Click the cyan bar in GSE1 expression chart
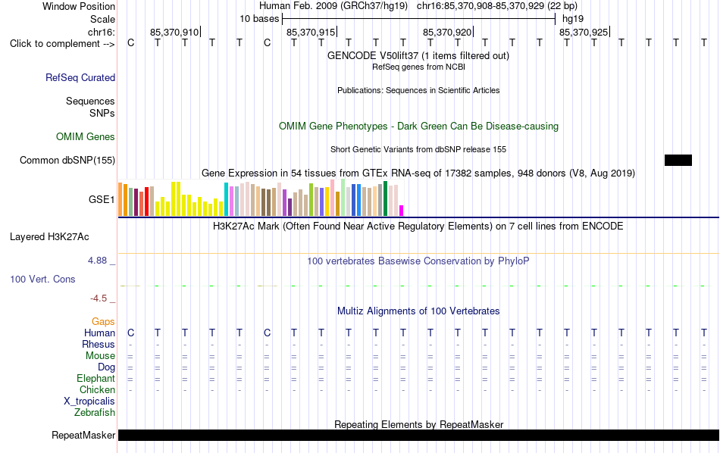 click(226, 199)
